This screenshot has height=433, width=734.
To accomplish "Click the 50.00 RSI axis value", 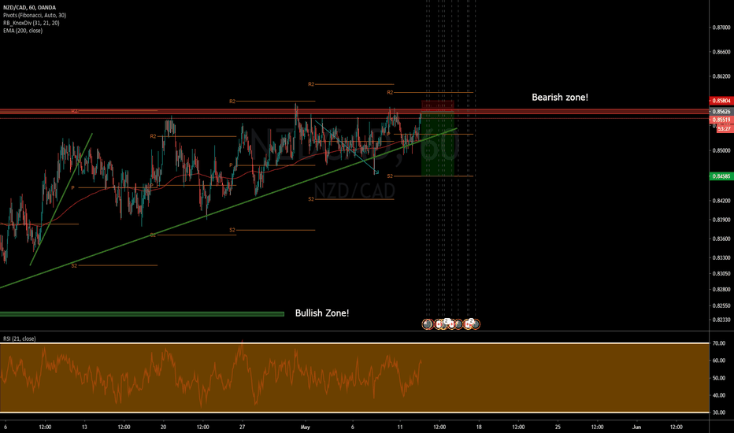I will (718, 378).
